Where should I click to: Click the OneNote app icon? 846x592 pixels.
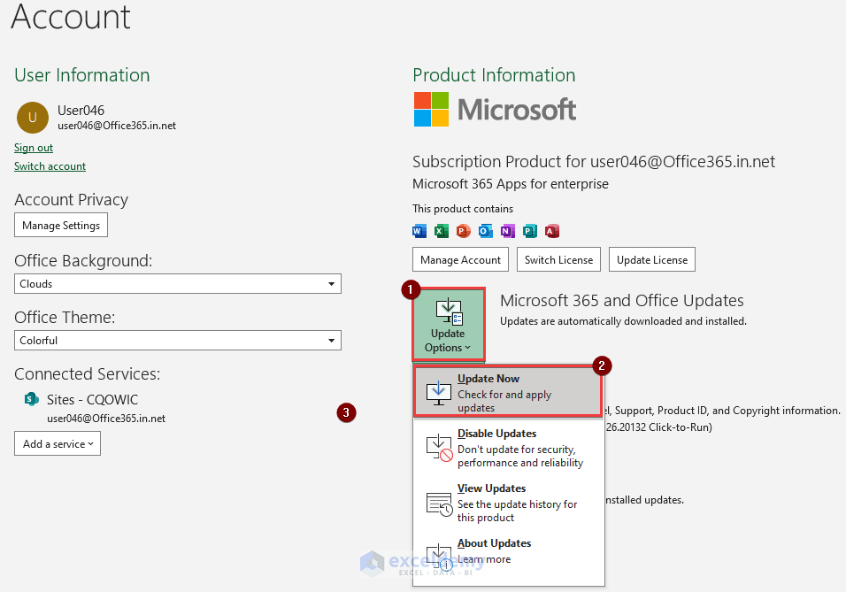click(508, 231)
